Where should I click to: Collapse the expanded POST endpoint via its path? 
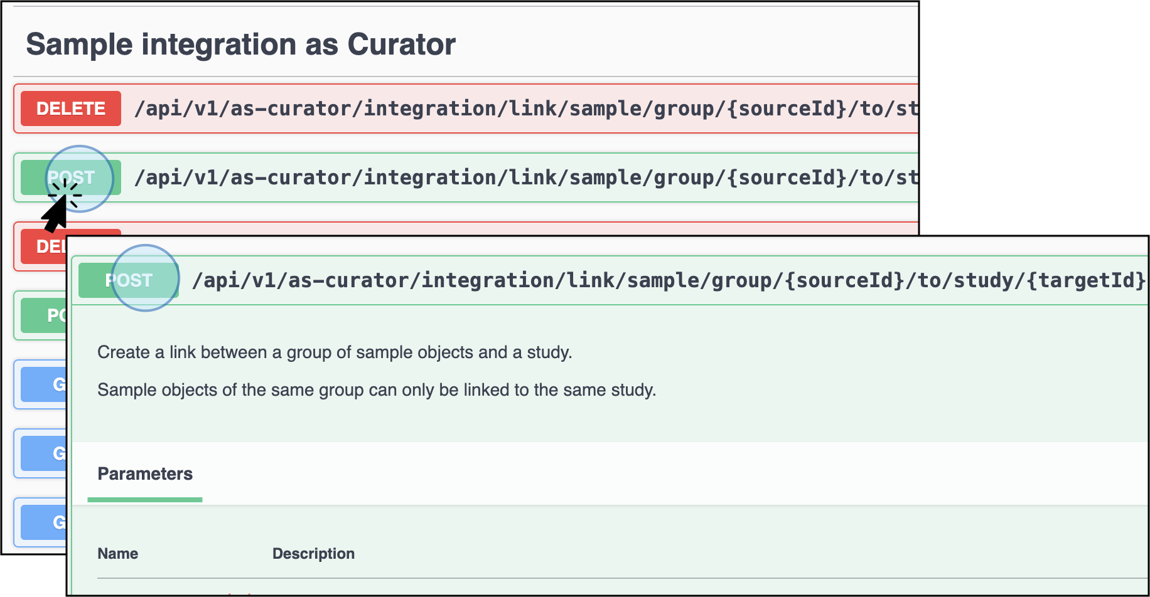669,280
